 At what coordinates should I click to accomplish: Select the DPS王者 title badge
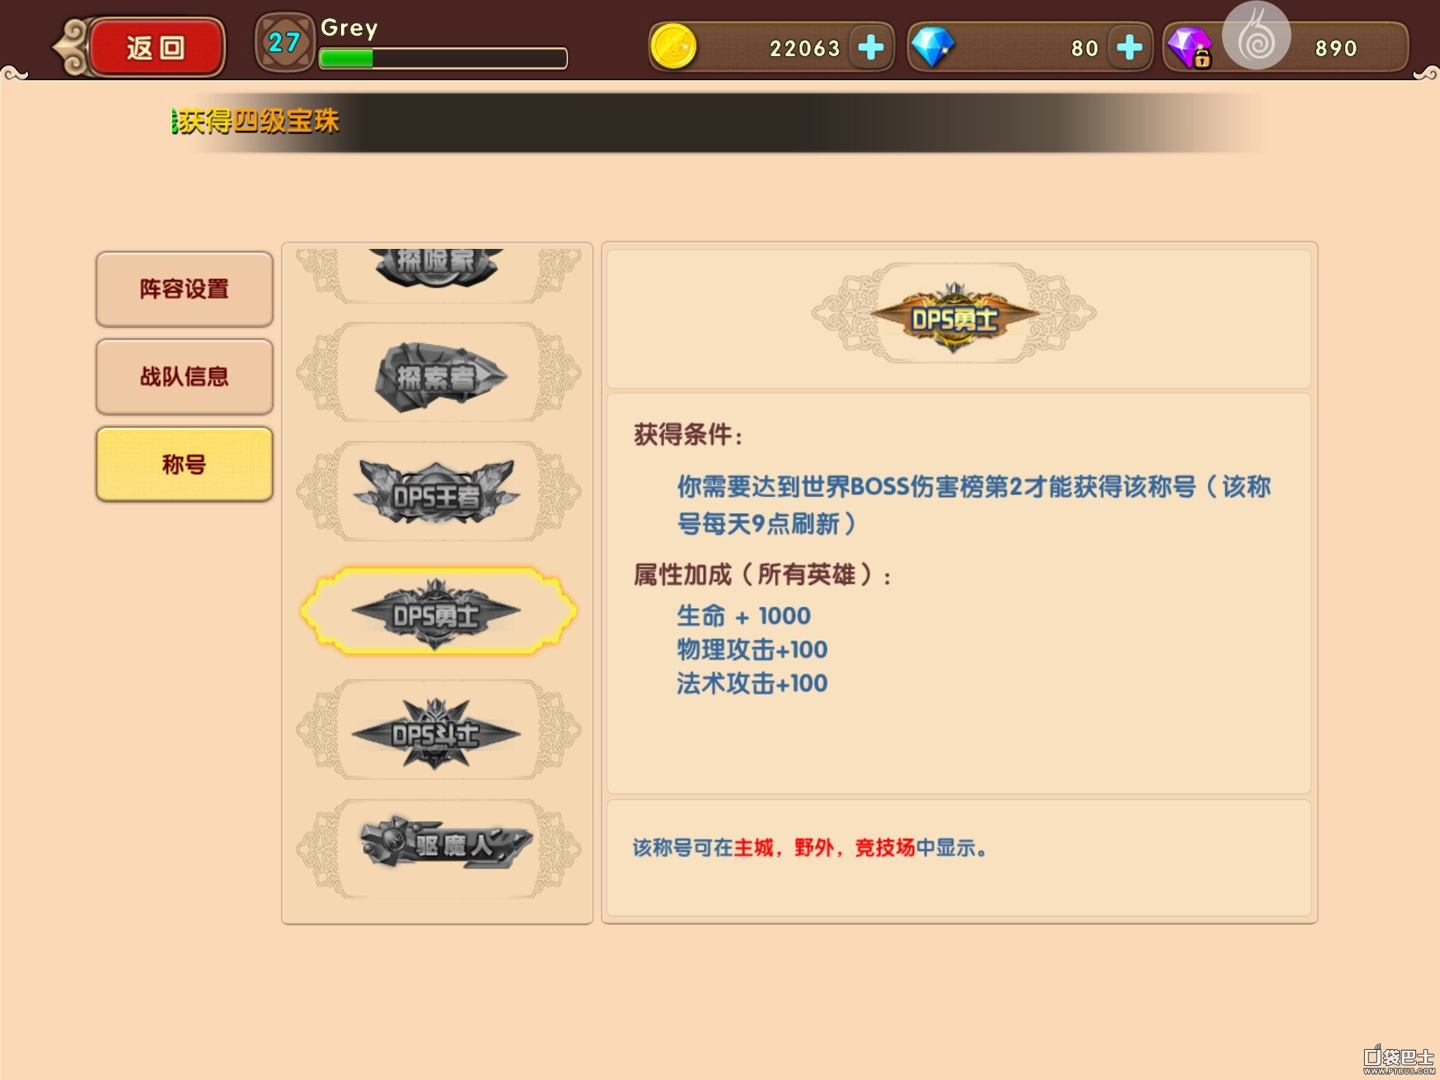(x=439, y=491)
